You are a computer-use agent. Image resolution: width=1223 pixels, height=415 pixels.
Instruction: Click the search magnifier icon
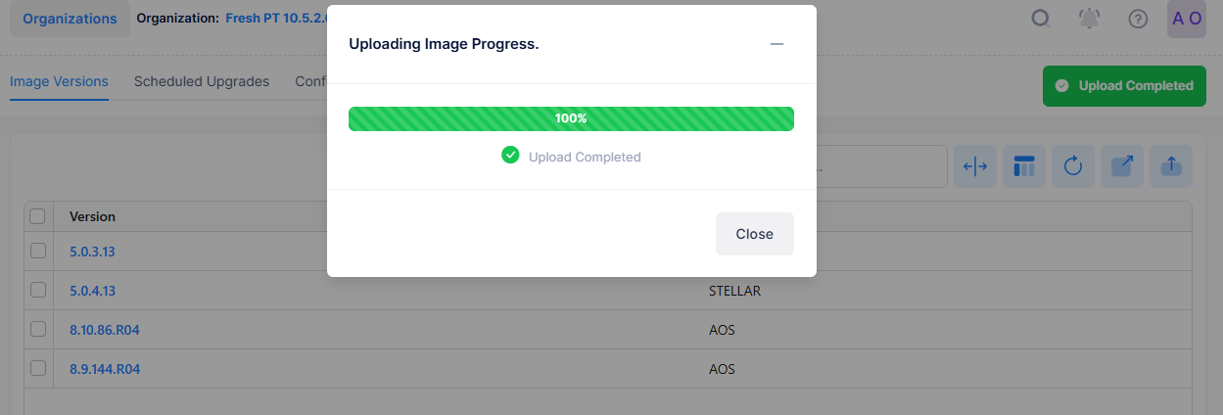point(1041,19)
